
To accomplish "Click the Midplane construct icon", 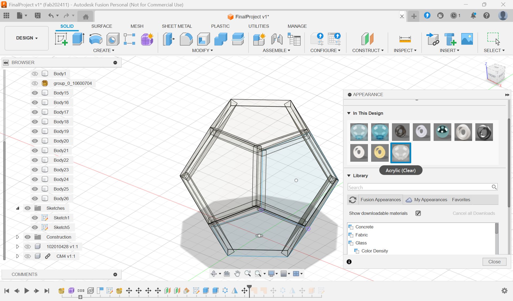I will point(367,39).
